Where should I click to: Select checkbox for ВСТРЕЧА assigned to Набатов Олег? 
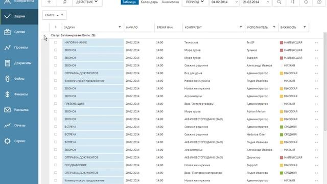[56, 134]
